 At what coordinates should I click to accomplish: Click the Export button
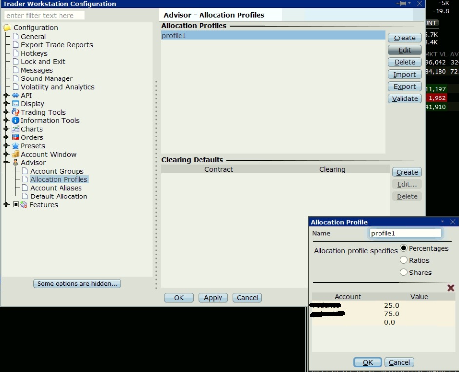[x=404, y=86]
